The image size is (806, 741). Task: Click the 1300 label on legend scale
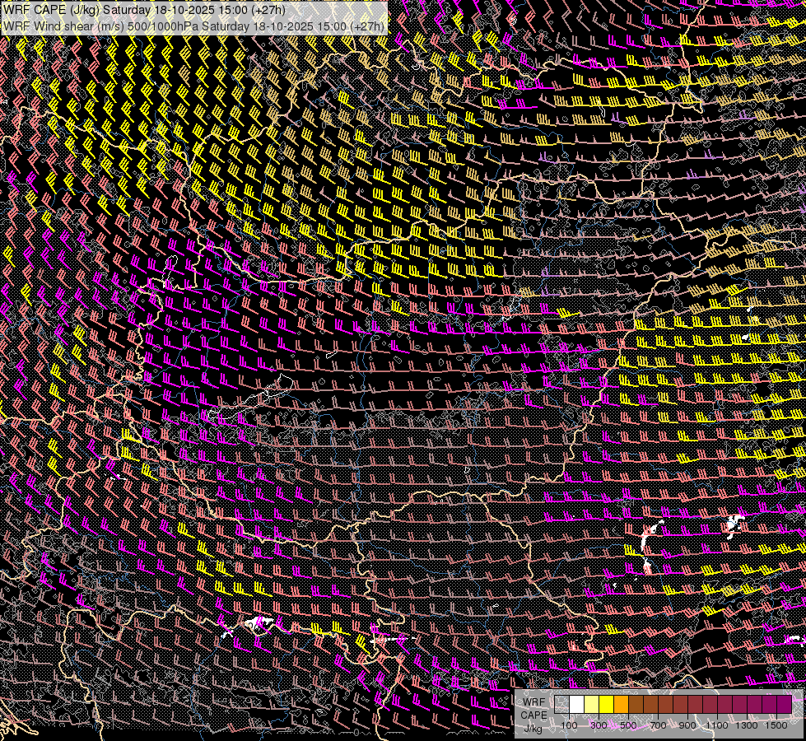pos(747,725)
